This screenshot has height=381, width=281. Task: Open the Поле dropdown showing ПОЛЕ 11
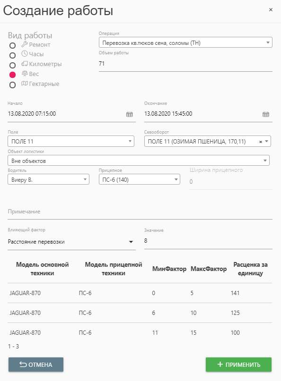click(x=71, y=141)
